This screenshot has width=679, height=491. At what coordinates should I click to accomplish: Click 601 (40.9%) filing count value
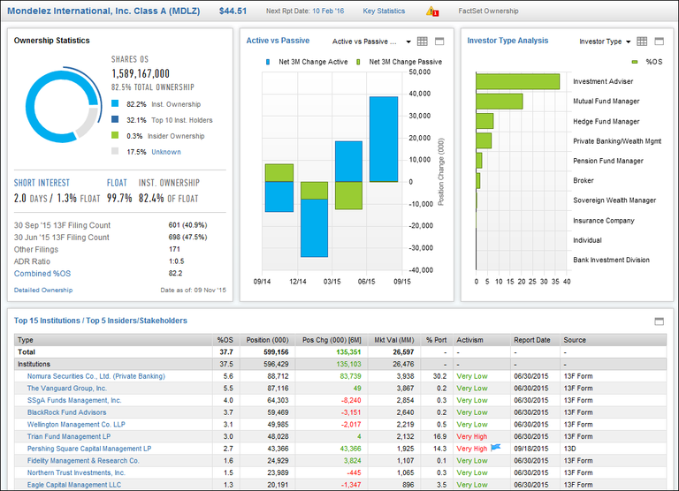click(187, 225)
